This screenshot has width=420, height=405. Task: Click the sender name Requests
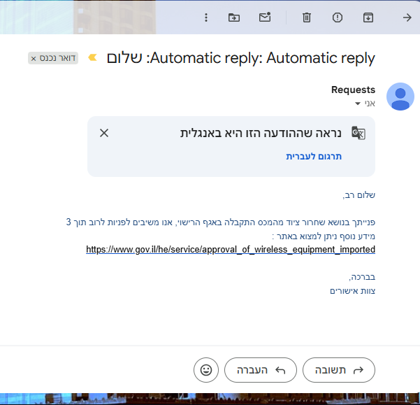(353, 90)
